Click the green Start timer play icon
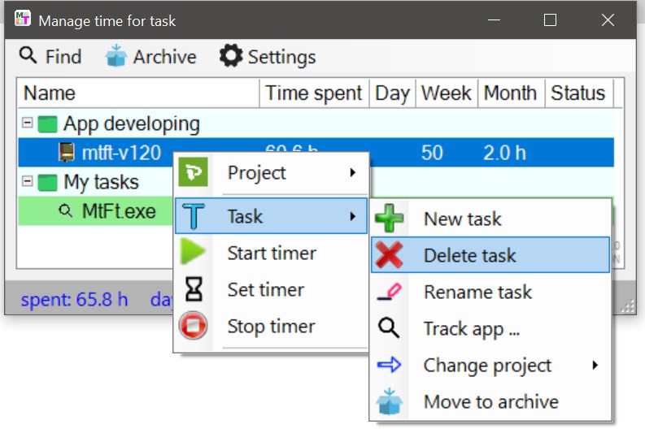 tap(193, 253)
